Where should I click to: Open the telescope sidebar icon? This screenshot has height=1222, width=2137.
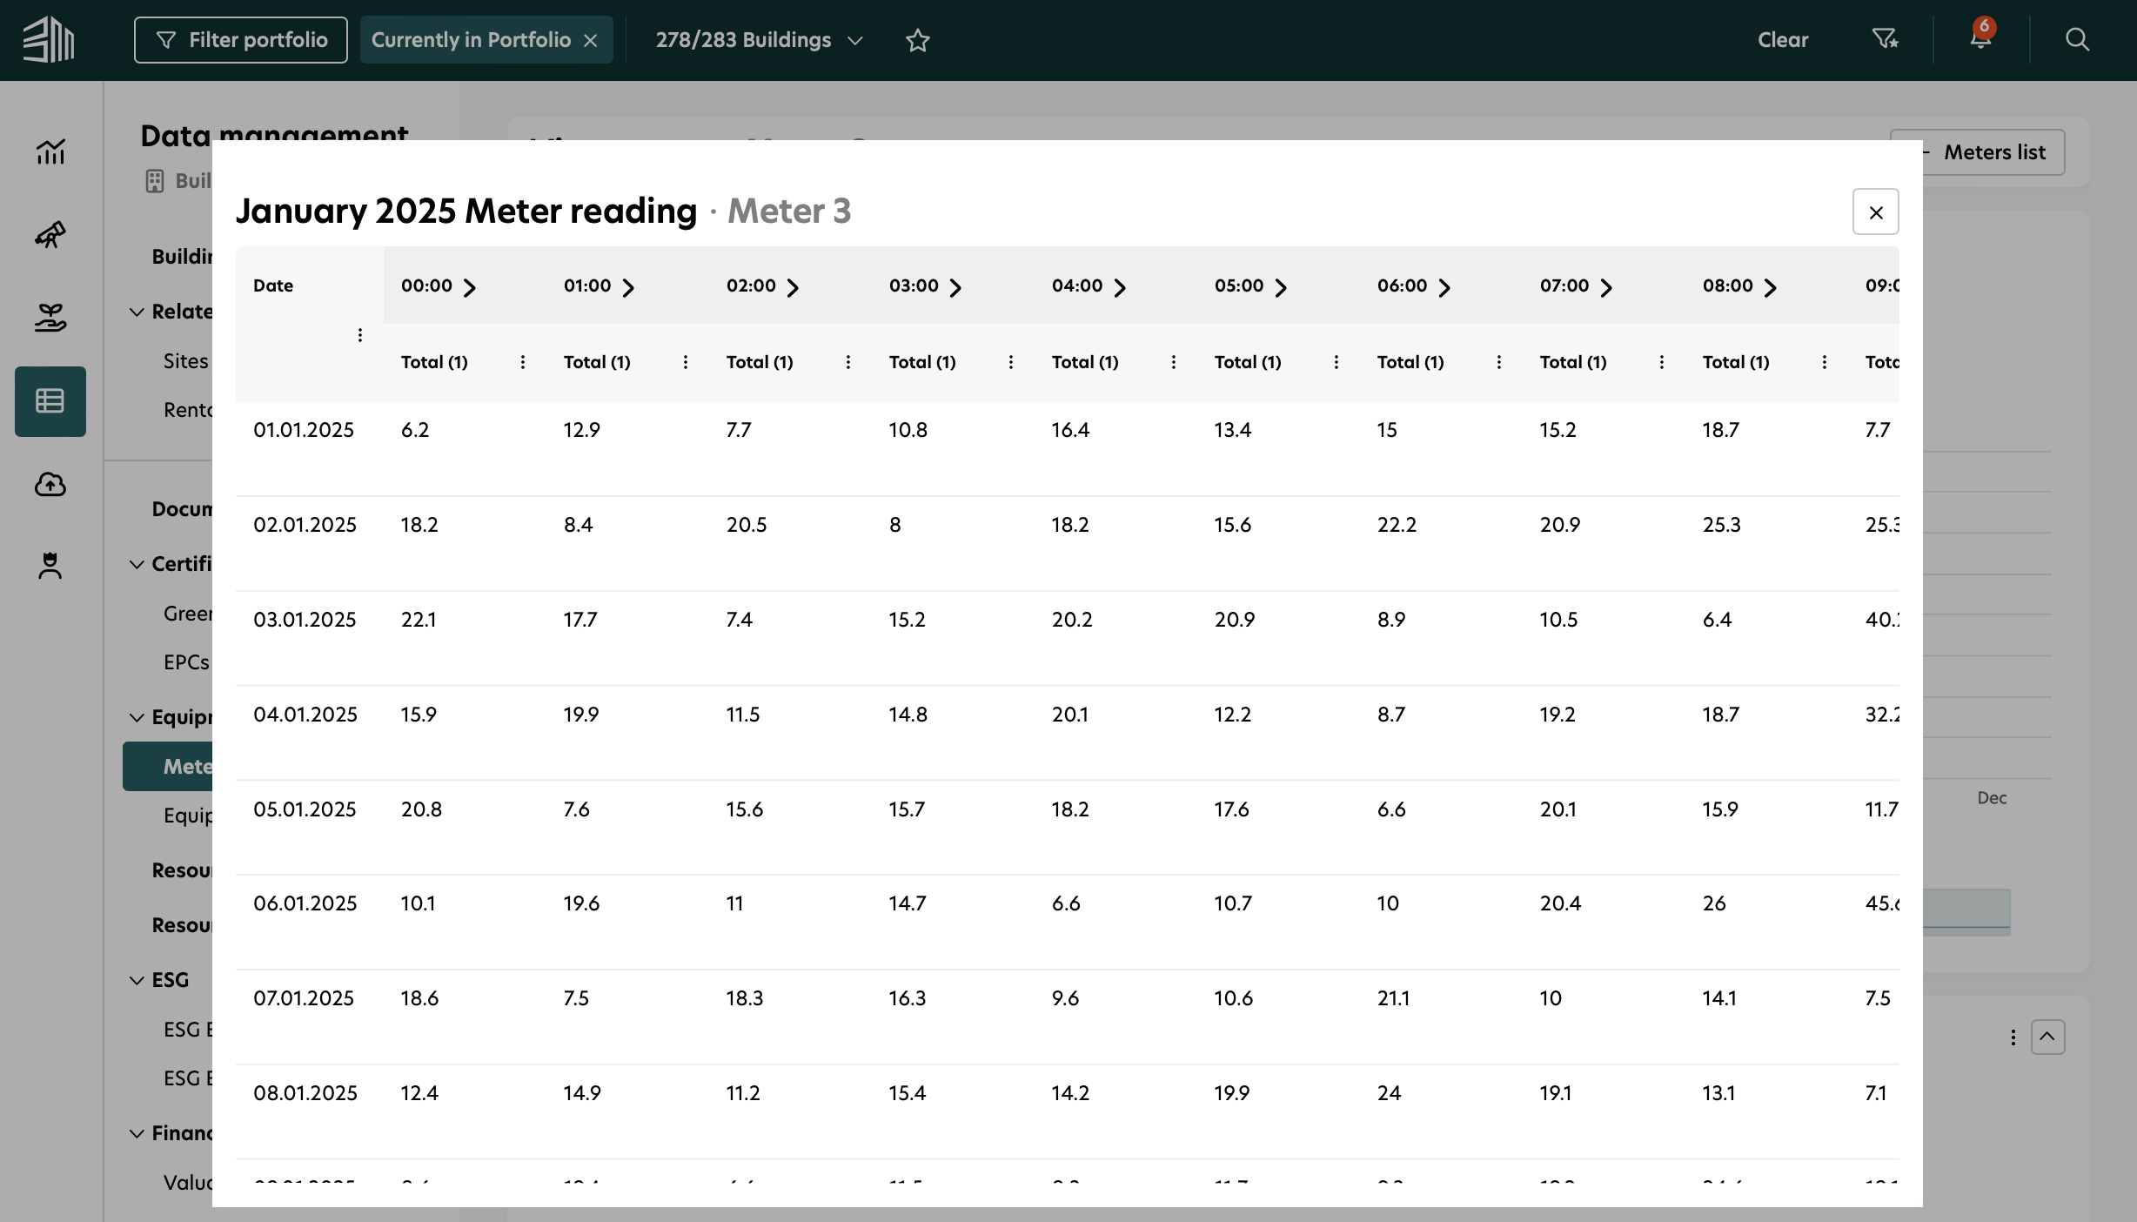(x=50, y=234)
